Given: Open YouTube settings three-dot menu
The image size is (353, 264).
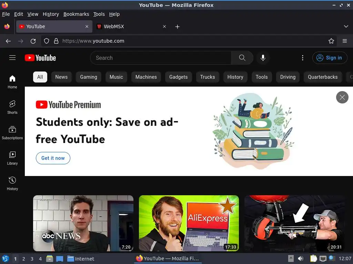Looking at the screenshot, I should tap(303, 58).
